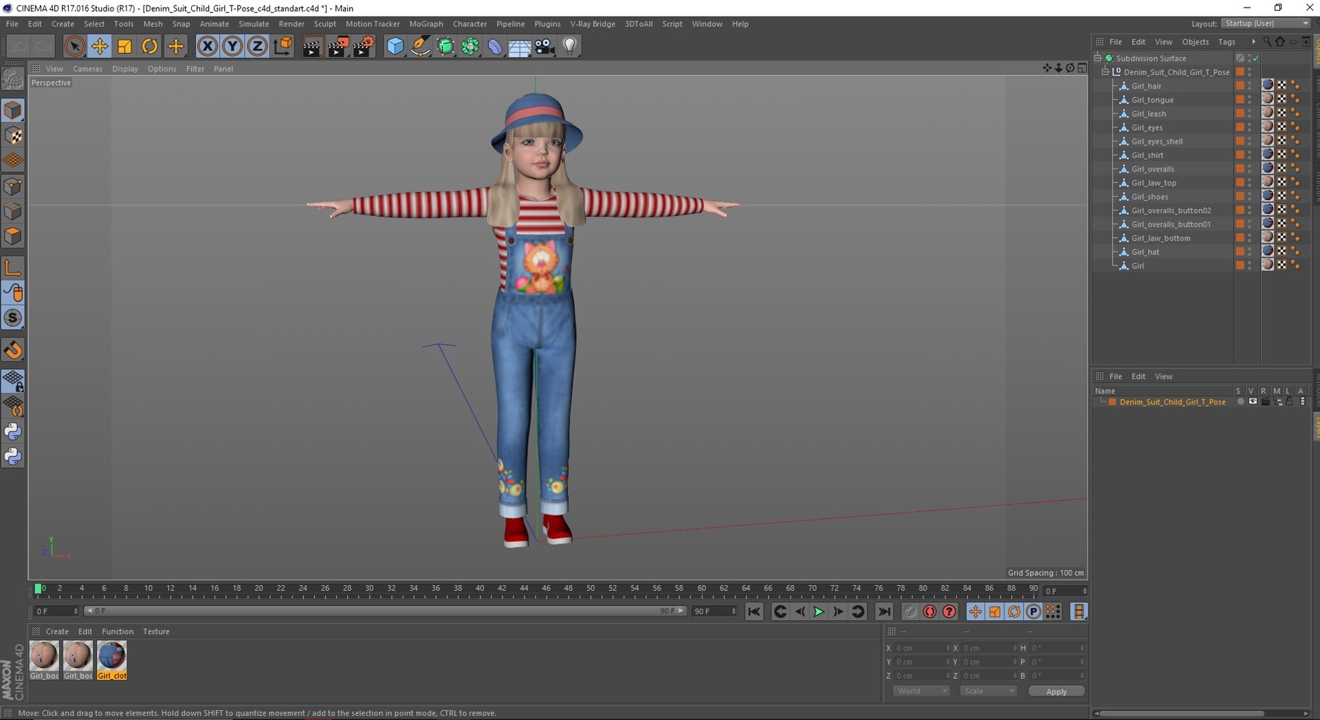
Task: Switch to Points mode
Action: click(x=13, y=186)
